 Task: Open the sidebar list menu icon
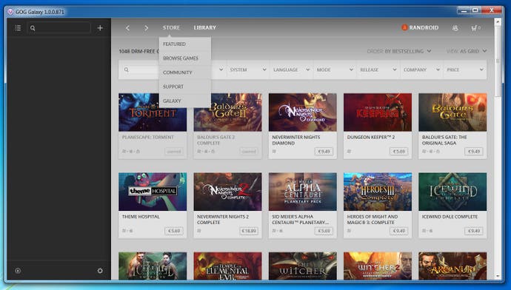(18, 28)
